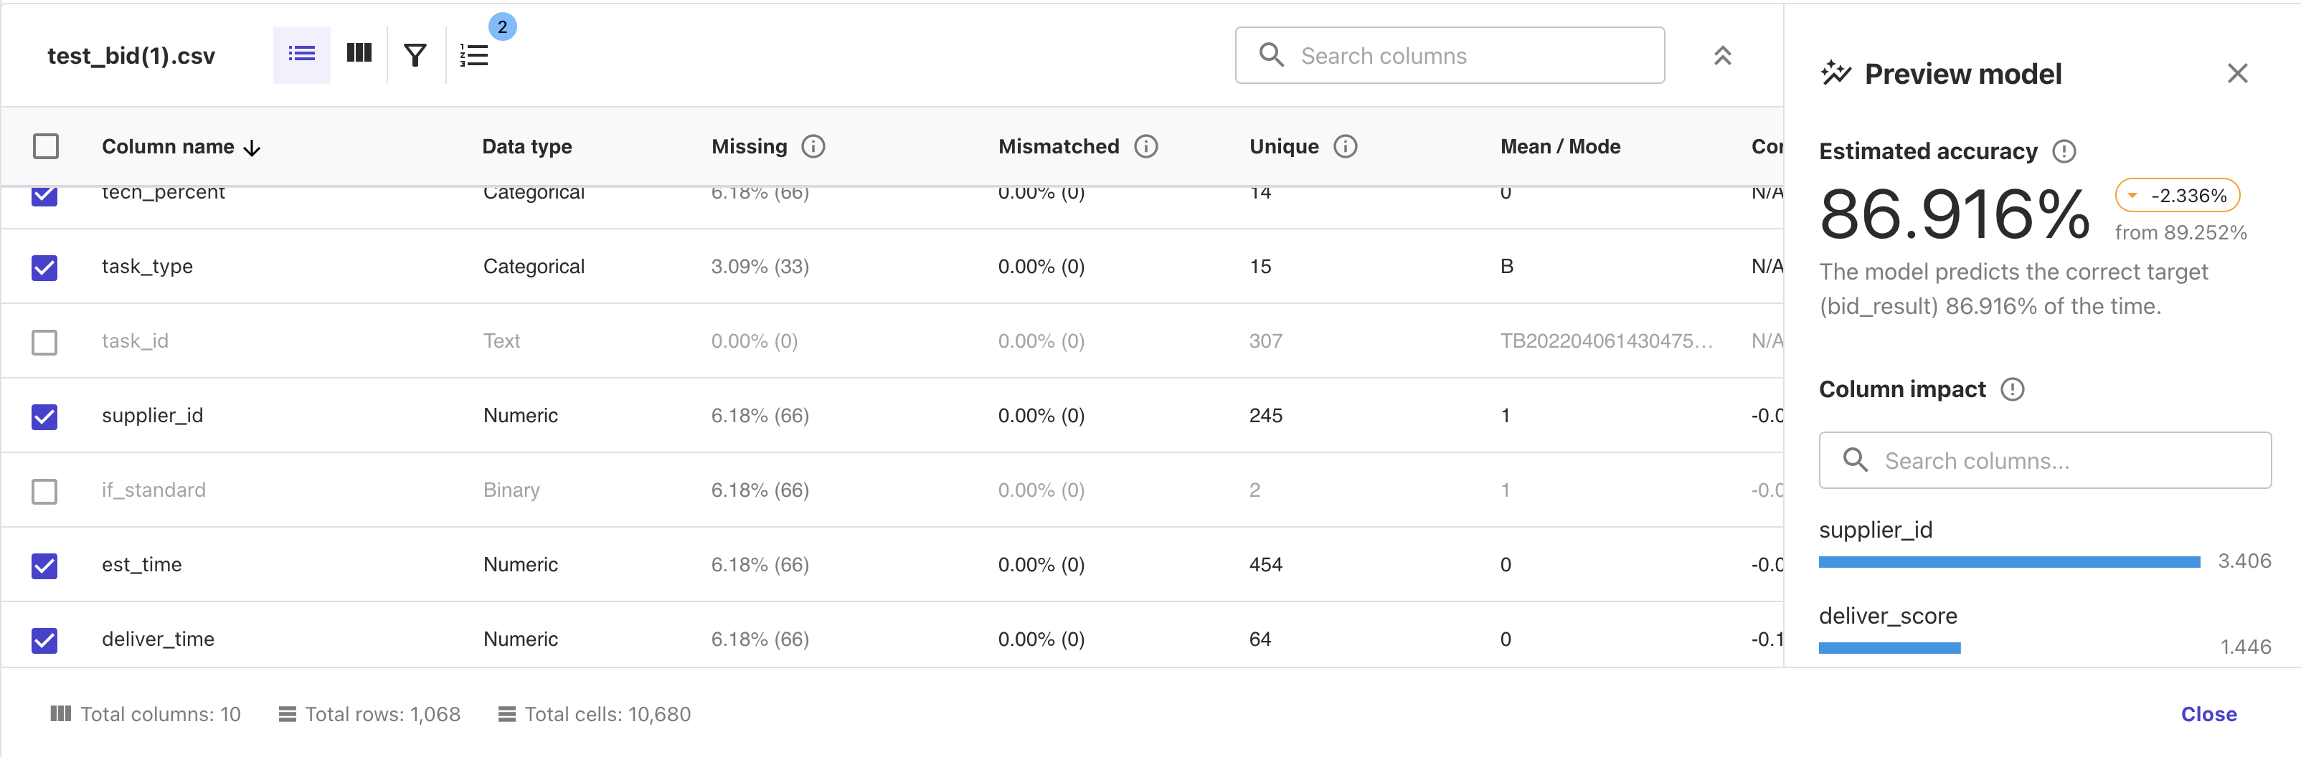Uncheck the task_type column checkbox
The image size is (2301, 757).
pyautogui.click(x=44, y=267)
